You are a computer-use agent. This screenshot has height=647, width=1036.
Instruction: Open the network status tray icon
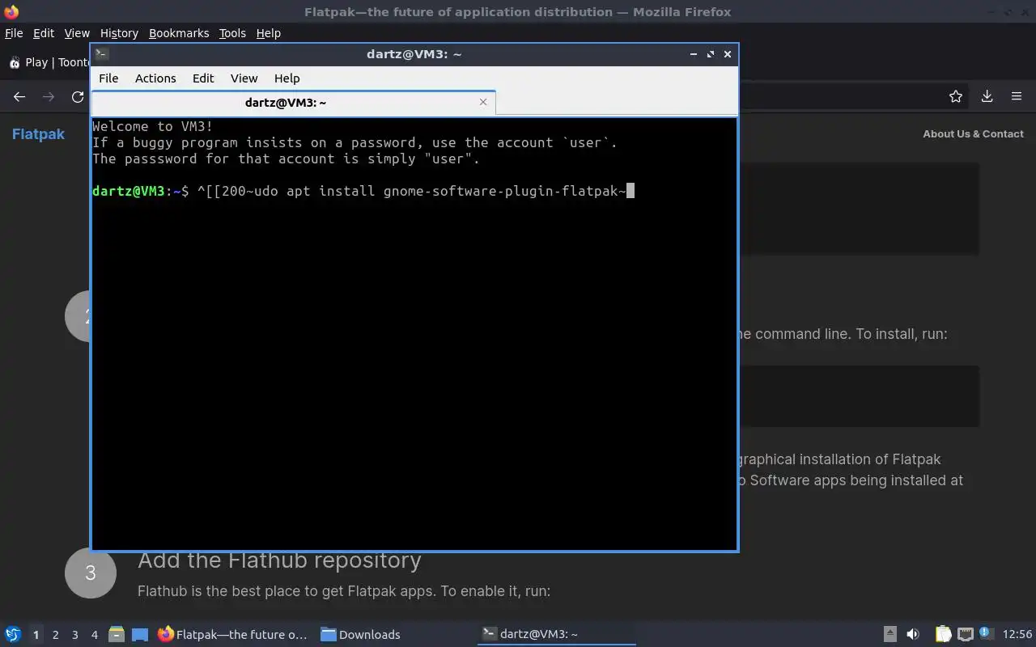point(965,634)
